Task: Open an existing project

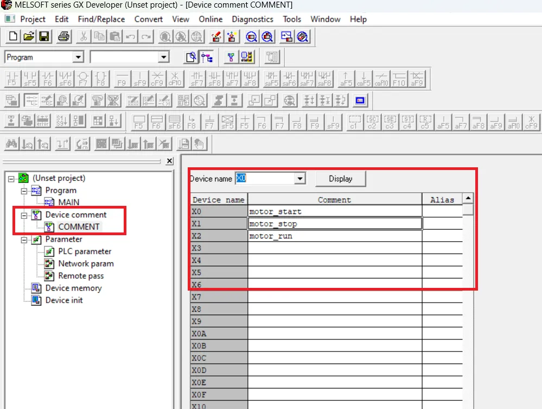Action: click(x=28, y=36)
